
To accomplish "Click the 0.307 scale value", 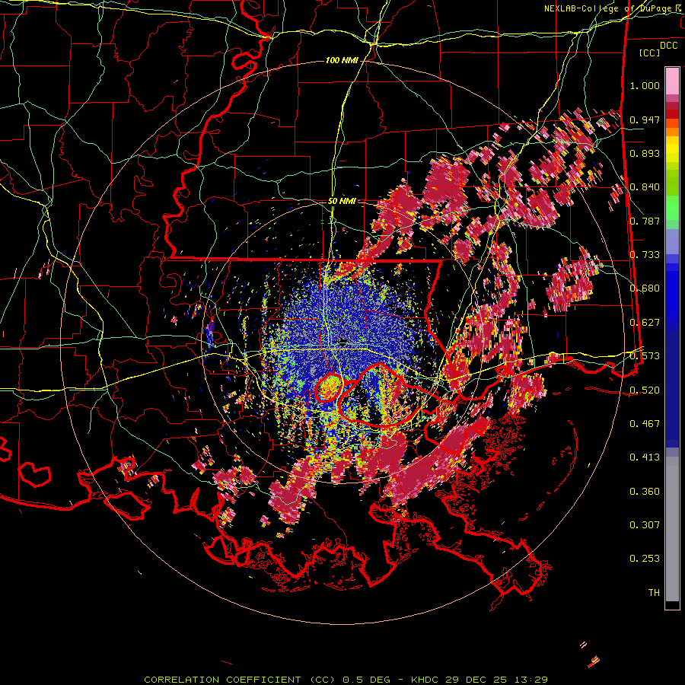I will [645, 525].
